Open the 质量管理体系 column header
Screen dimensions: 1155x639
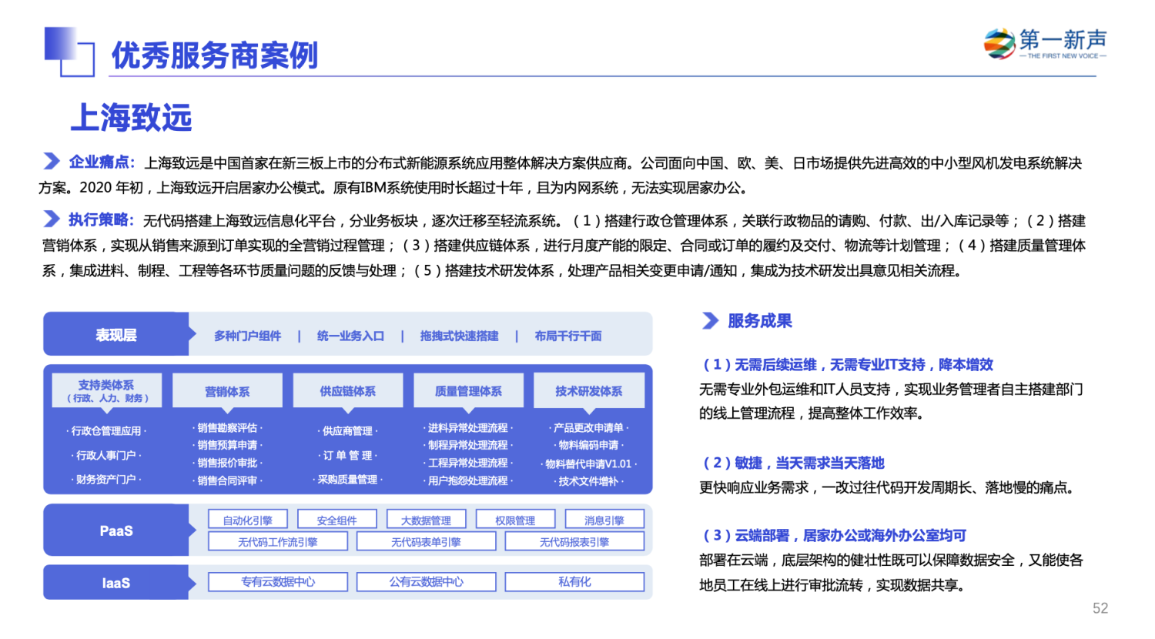click(x=468, y=391)
